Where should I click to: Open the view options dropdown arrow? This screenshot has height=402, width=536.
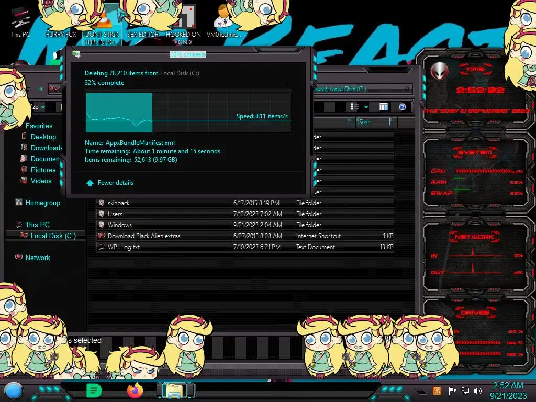[366, 107]
